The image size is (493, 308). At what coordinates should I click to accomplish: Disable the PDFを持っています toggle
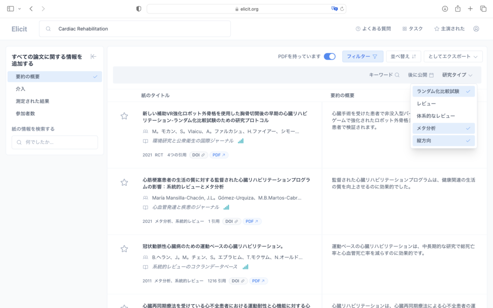click(329, 56)
